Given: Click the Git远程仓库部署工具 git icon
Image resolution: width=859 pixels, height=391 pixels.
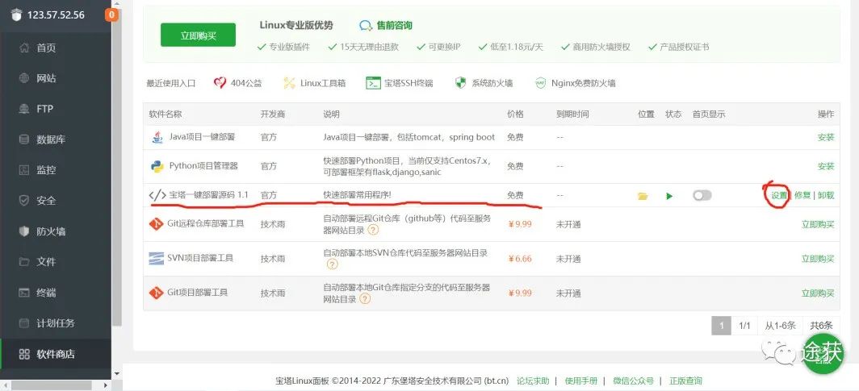Looking at the screenshot, I should pyautogui.click(x=157, y=224).
